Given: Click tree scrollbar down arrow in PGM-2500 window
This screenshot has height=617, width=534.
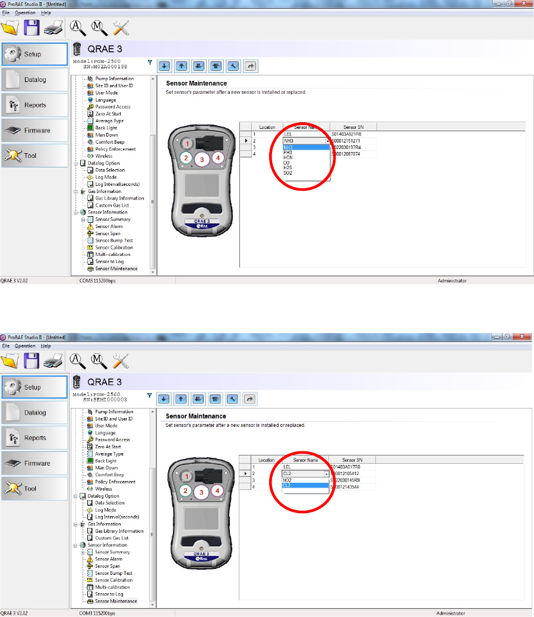Looking at the screenshot, I should [x=153, y=272].
